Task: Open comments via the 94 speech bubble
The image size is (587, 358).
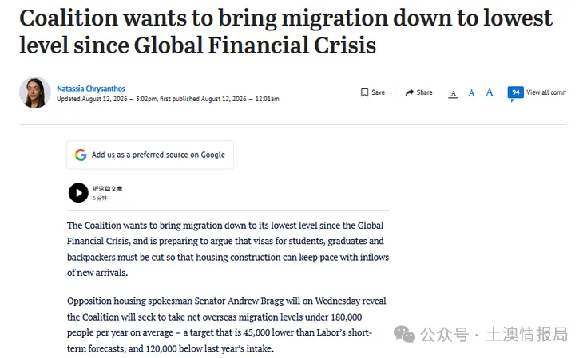Action: click(515, 93)
